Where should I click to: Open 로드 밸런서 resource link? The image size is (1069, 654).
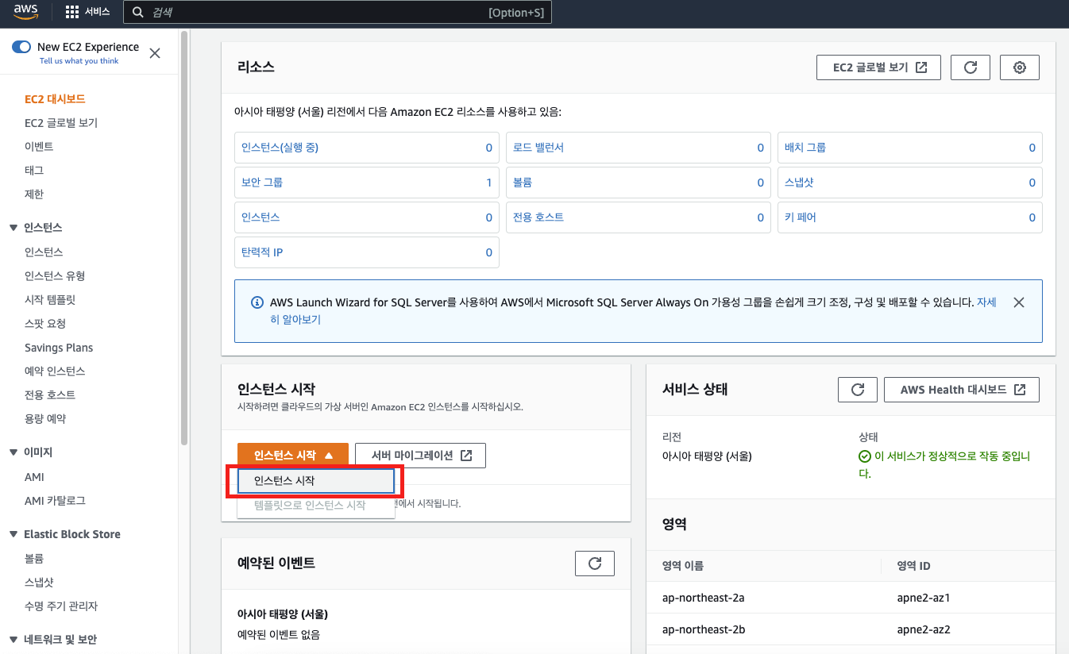(x=538, y=148)
